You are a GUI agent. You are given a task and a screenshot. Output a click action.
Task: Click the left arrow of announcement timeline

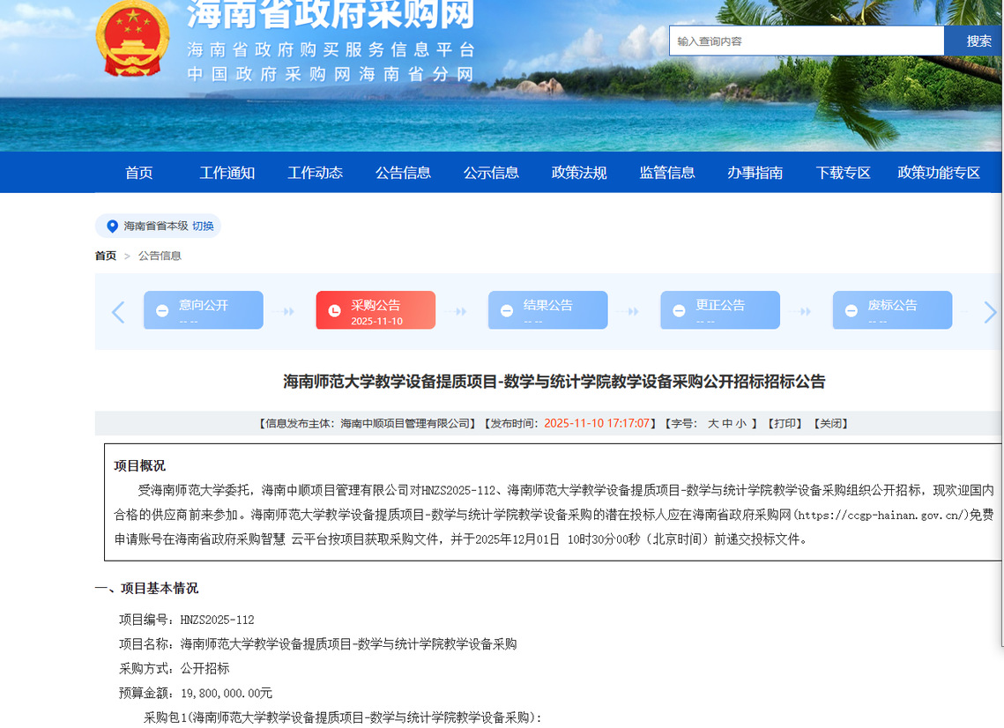point(118,312)
